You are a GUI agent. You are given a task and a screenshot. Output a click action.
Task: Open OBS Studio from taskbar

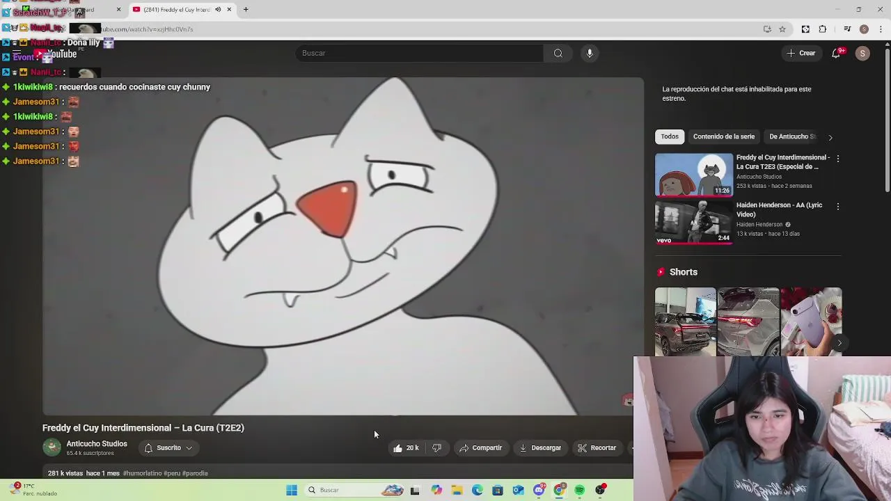coord(600,491)
